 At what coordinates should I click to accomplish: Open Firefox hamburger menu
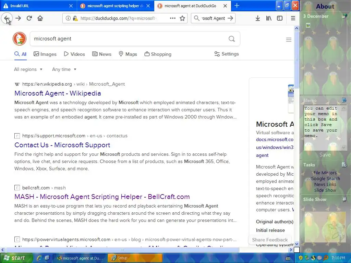click(293, 18)
